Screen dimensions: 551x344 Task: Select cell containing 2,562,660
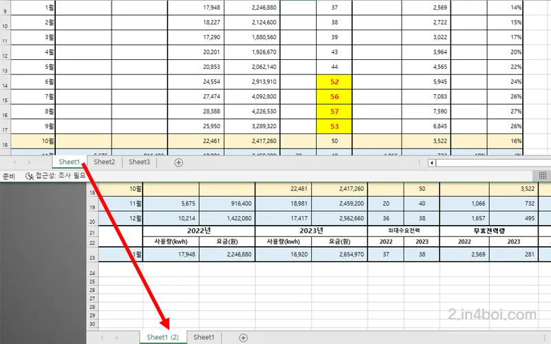pyautogui.click(x=340, y=218)
